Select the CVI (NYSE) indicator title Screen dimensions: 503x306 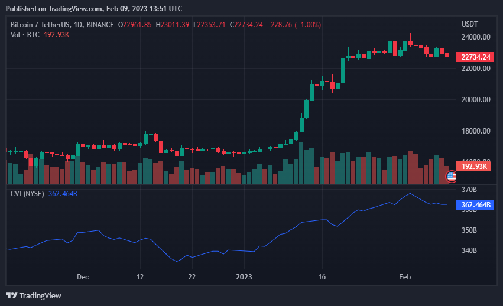pos(27,194)
